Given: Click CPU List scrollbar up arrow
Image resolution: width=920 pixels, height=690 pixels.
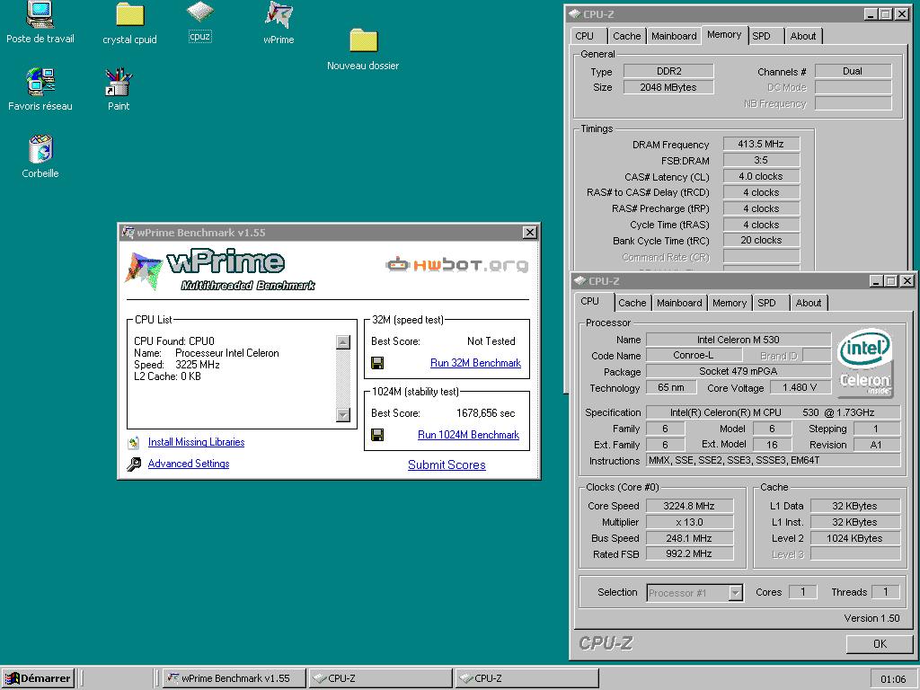Looking at the screenshot, I should click(343, 342).
